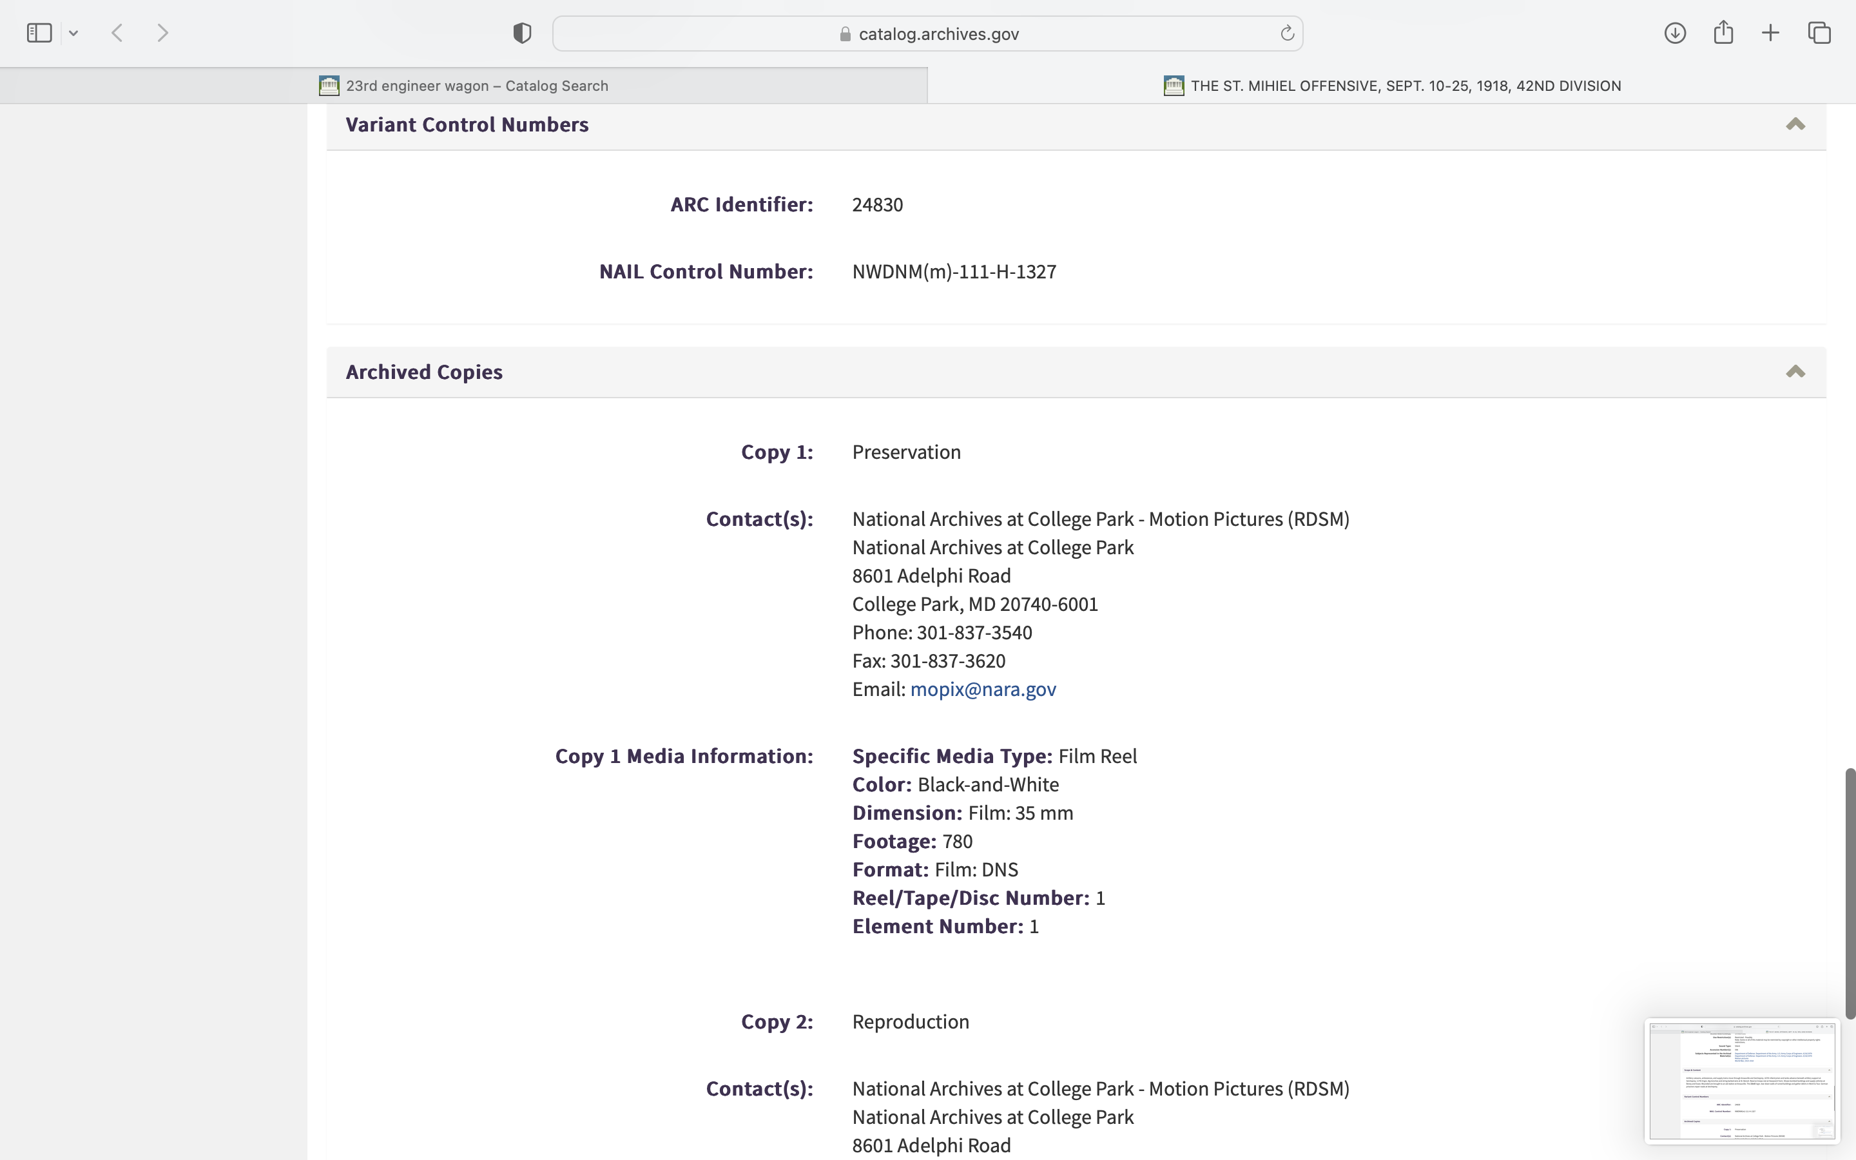This screenshot has width=1856, height=1160.
Task: Click the Variant Control Numbers header
Action: pos(467,124)
